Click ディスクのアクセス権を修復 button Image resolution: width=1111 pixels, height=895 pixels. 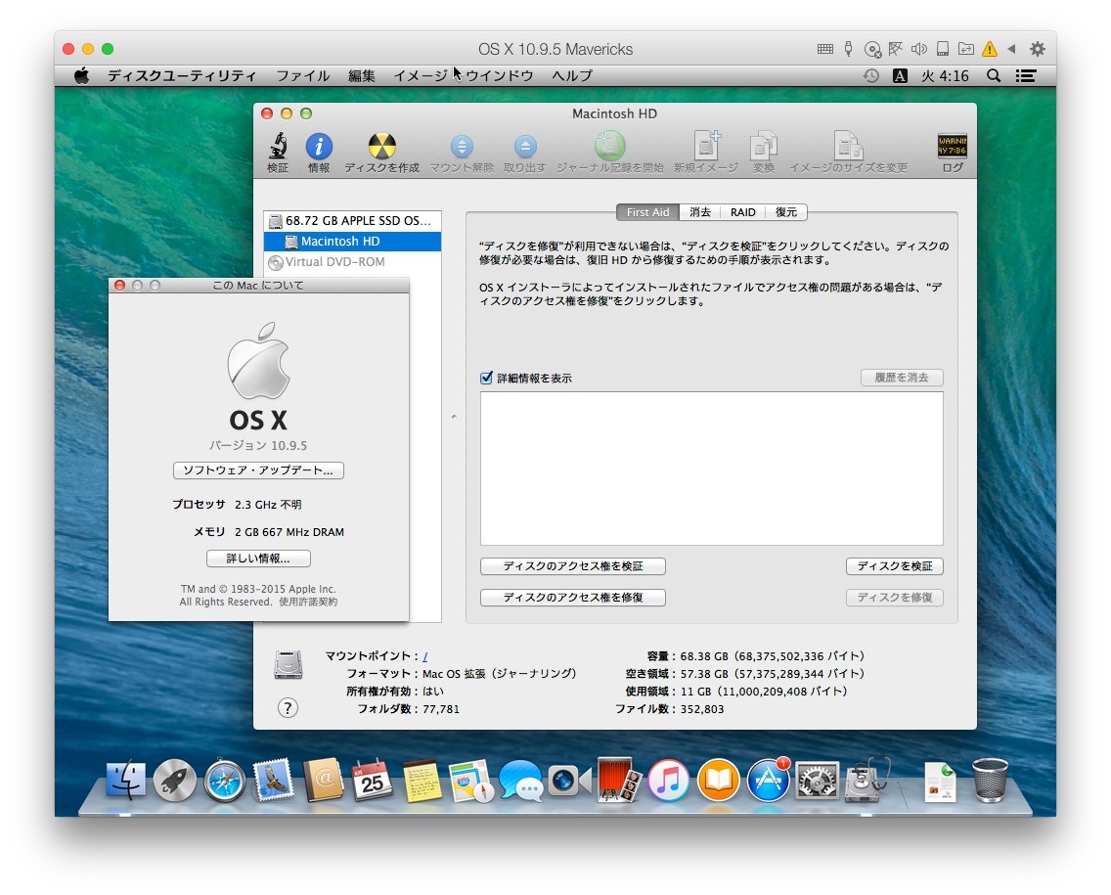point(572,598)
